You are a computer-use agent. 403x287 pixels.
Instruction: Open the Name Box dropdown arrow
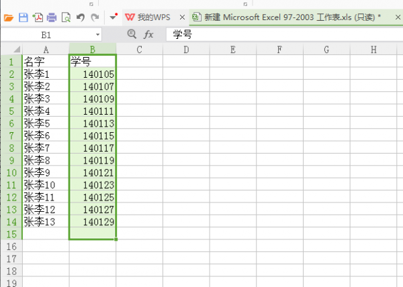(x=97, y=34)
